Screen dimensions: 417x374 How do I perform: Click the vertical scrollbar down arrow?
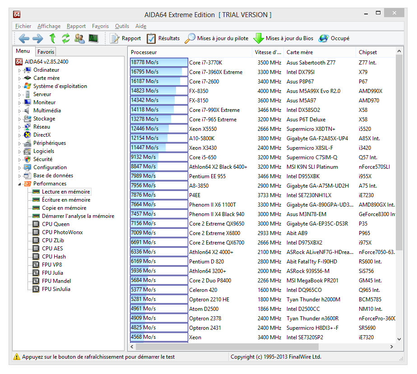tap(399, 339)
